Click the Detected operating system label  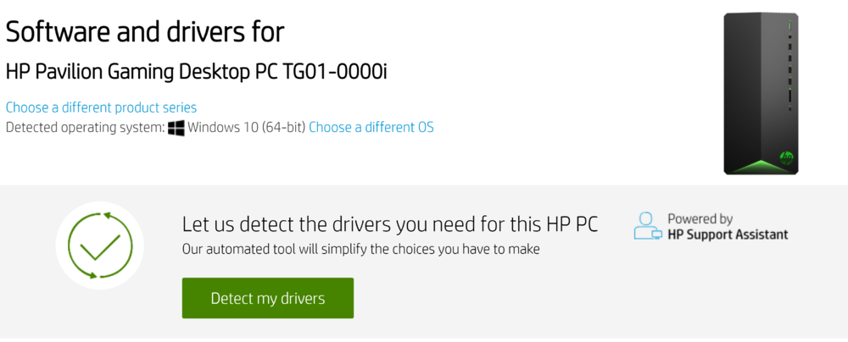[x=85, y=128]
